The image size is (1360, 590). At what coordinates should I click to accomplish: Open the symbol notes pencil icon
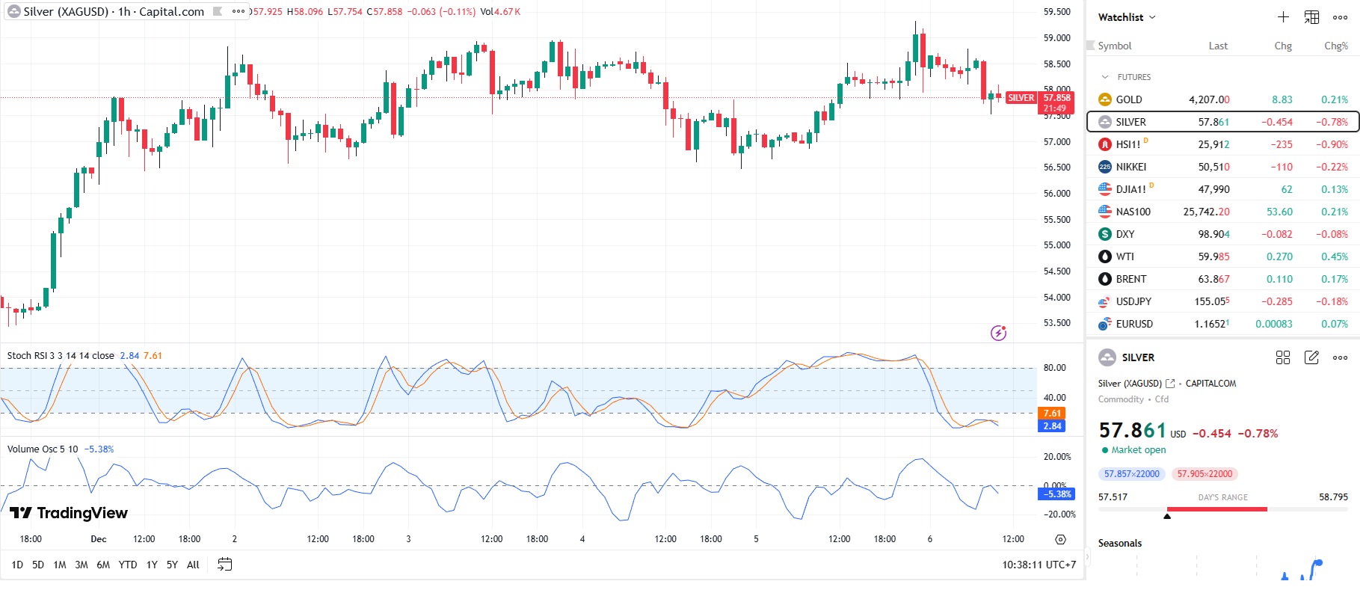[x=1311, y=357]
